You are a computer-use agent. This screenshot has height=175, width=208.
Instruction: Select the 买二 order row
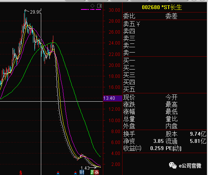click(x=165, y=68)
